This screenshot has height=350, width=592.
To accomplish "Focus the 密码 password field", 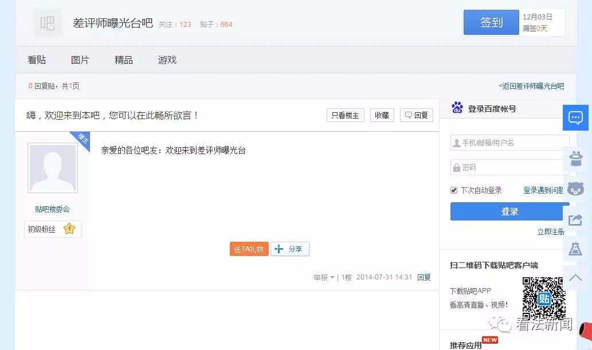I will [509, 167].
